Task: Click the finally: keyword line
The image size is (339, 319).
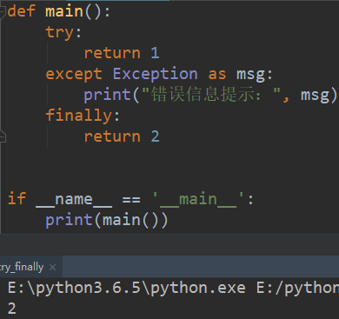Action: [x=83, y=116]
